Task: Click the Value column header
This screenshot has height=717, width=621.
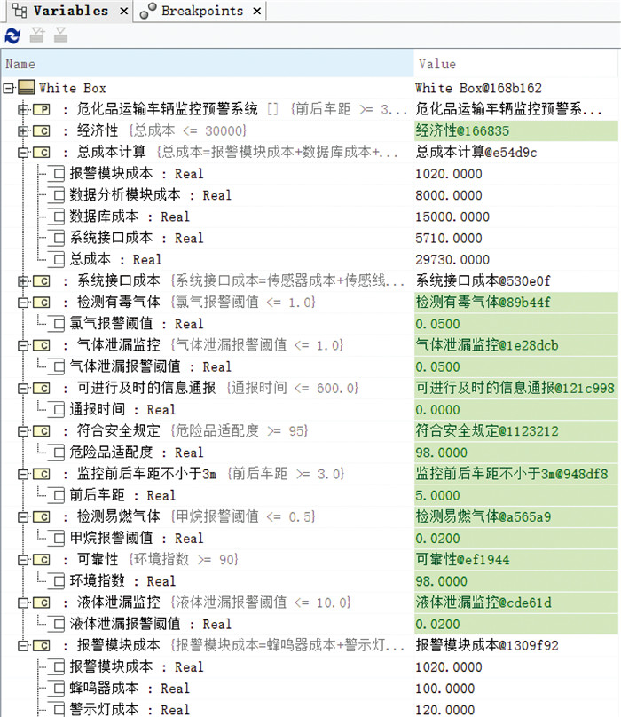Action: [516, 64]
